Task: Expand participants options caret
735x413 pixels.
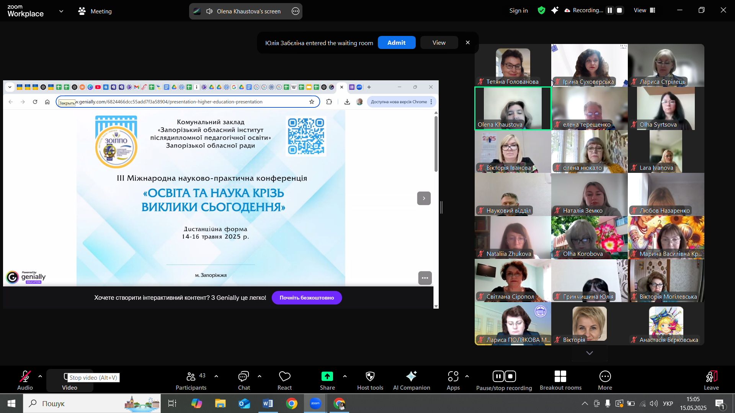Action: [216, 376]
